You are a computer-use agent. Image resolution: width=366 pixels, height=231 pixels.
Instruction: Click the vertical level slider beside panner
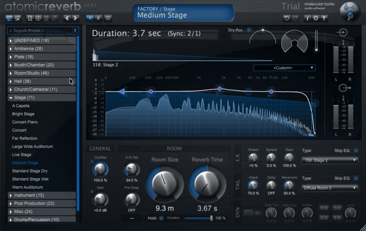tap(316, 41)
